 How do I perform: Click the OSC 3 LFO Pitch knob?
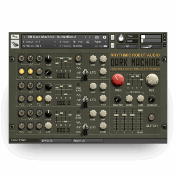click(103, 126)
